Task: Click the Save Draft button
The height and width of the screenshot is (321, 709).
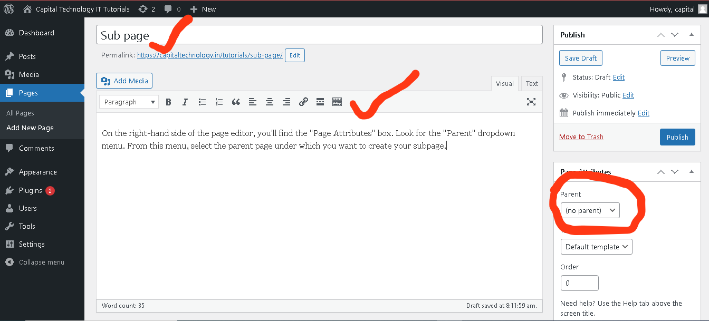Action: point(581,59)
